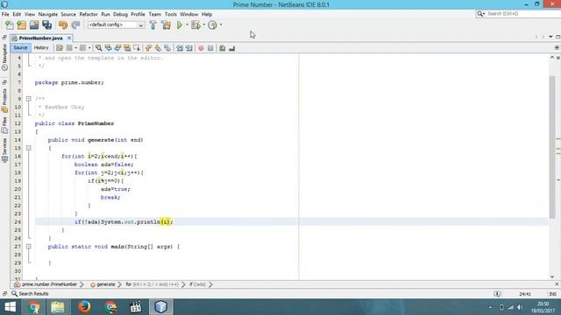
Task: Click the Comment icon in editor toolbar
Action: (x=222, y=48)
